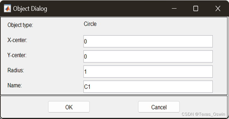Click the blank area between OK and Cancel
This screenshot has width=229, height=119.
pos(114,107)
